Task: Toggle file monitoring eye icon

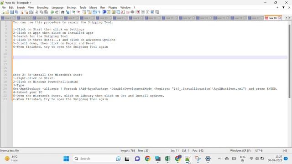Action: point(132,12)
